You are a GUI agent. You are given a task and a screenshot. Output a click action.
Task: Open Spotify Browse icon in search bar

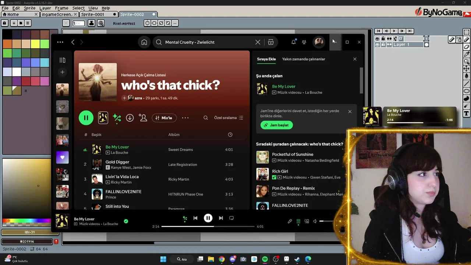point(271,42)
